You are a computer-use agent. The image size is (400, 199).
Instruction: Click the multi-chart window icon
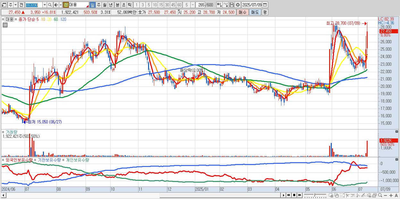tap(374, 195)
